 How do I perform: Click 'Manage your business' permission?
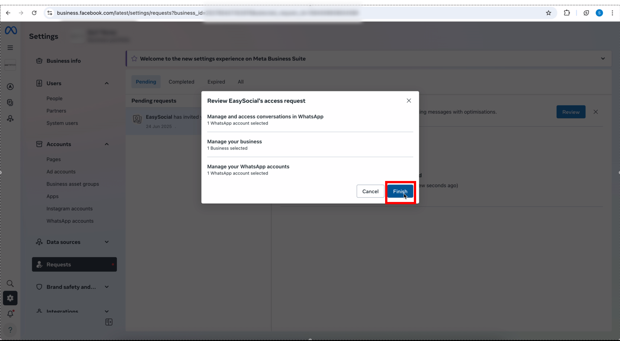pyautogui.click(x=235, y=142)
